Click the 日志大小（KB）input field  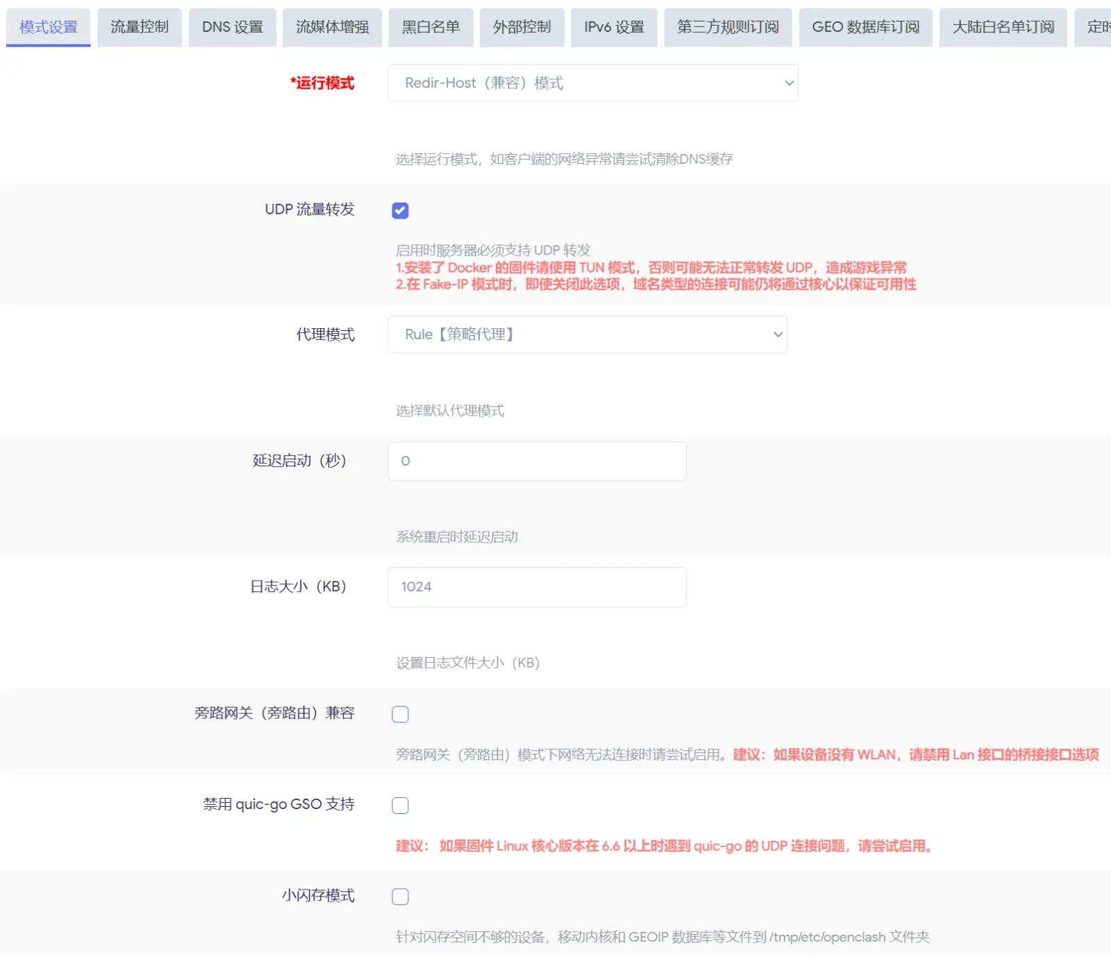coord(537,587)
